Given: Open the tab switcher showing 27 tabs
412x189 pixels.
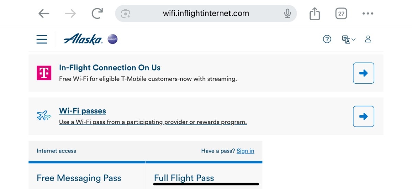Looking at the screenshot, I should pyautogui.click(x=341, y=14).
